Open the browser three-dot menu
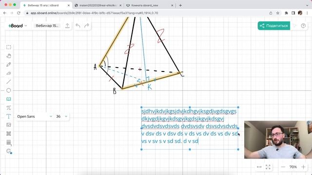 tap(307, 13)
